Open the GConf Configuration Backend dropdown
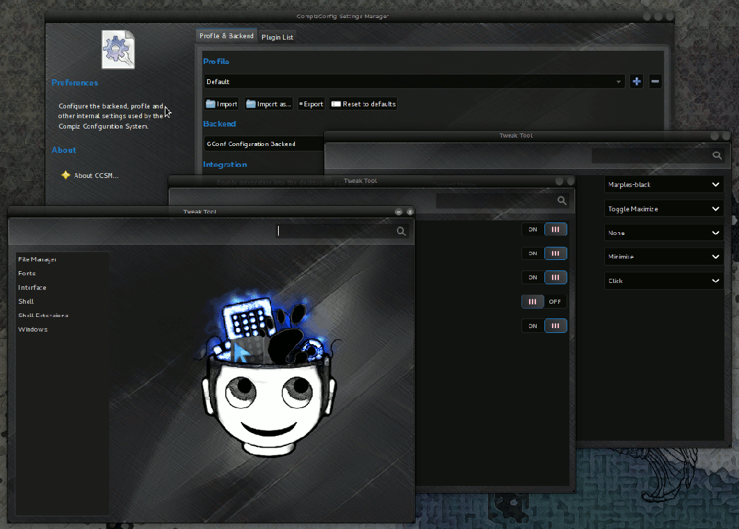Viewport: 739px width, 529px height. click(x=264, y=144)
